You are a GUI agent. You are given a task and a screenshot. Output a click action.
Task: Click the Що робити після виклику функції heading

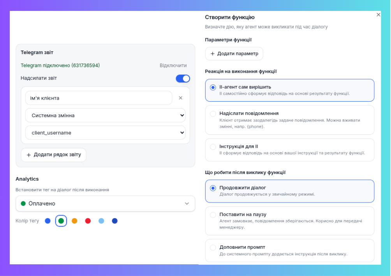245,172
